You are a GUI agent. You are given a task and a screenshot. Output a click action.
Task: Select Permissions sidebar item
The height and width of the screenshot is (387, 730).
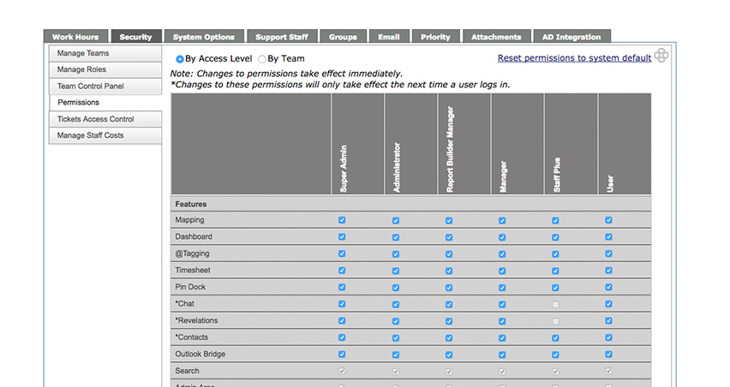[105, 103]
